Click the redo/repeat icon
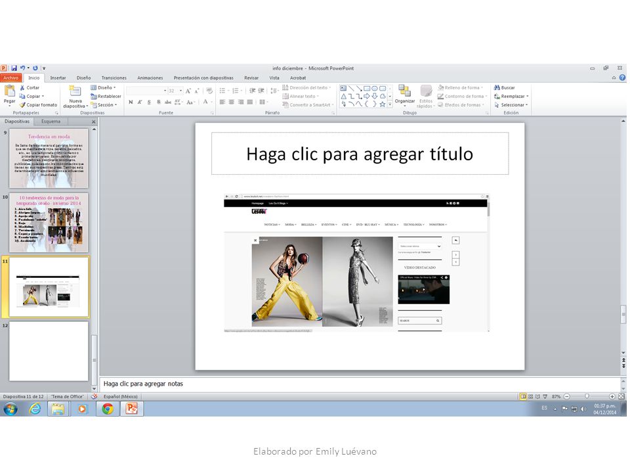Image resolution: width=630 pixels, height=473 pixels. coord(35,68)
